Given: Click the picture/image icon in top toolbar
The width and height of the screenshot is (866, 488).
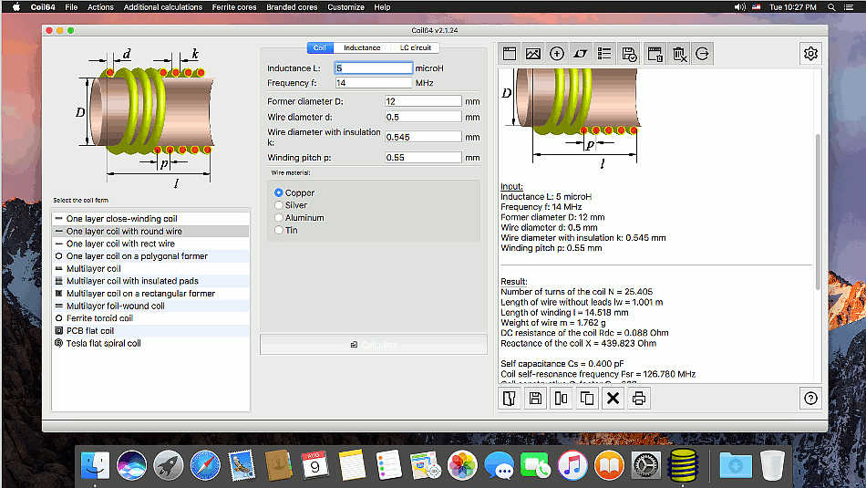Looking at the screenshot, I should [533, 54].
